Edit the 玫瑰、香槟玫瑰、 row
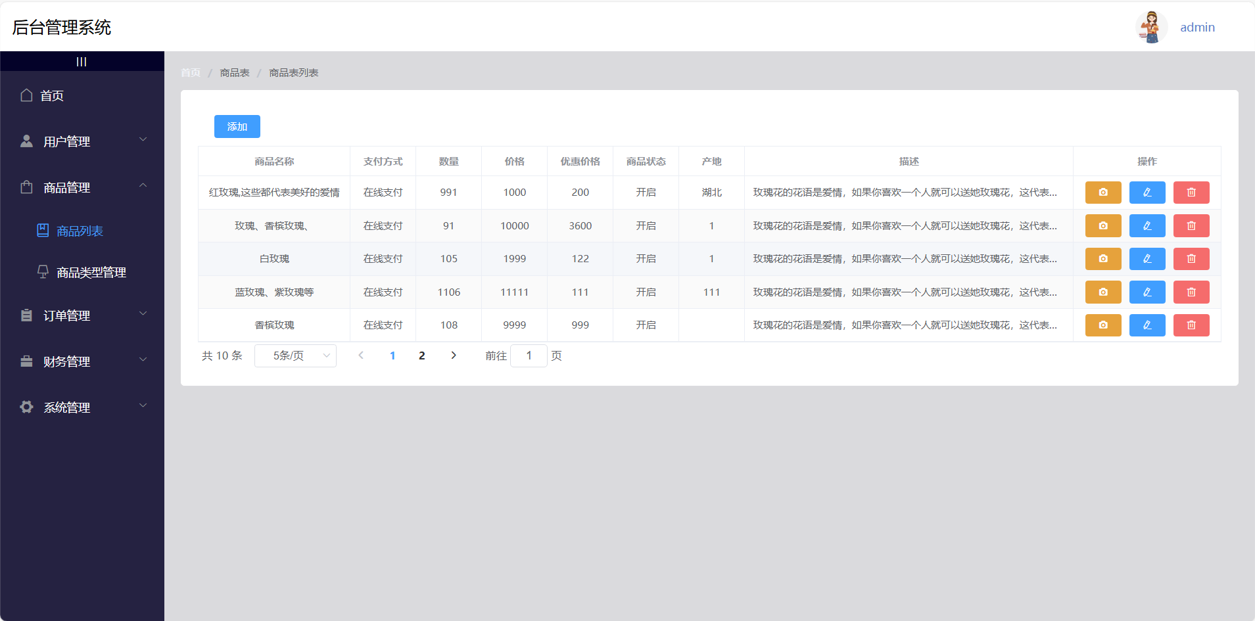 1147,225
